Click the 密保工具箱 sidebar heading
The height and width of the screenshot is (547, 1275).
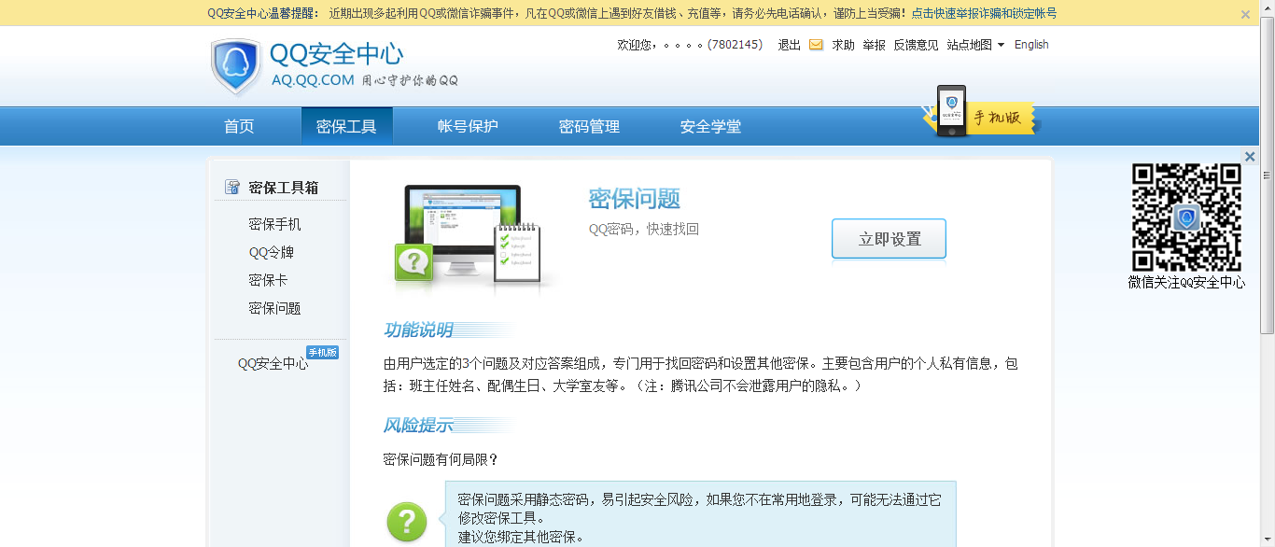tap(284, 188)
